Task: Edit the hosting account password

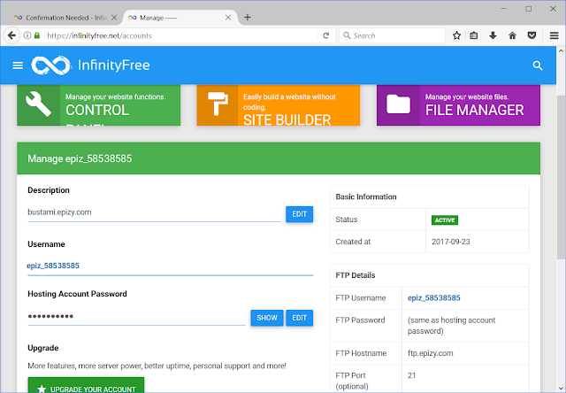Action: point(299,318)
